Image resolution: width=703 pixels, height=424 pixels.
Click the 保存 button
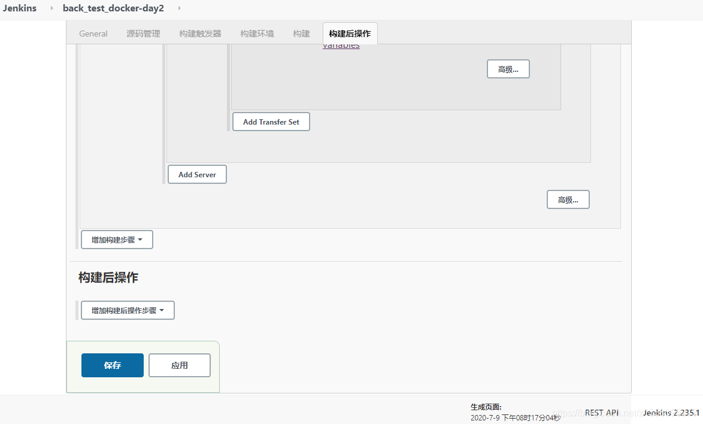click(113, 365)
